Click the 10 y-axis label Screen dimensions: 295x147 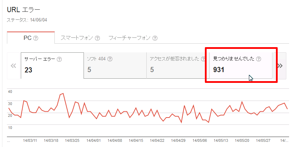click(x=10, y=128)
